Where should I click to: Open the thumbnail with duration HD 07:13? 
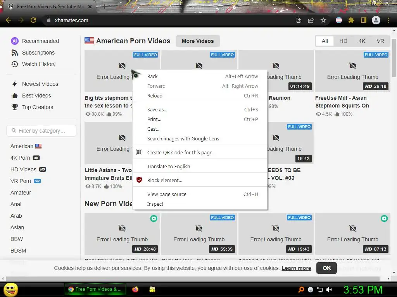[353, 234]
